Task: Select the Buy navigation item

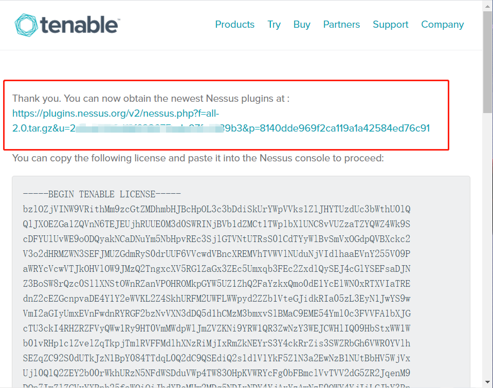Action: [x=302, y=25]
